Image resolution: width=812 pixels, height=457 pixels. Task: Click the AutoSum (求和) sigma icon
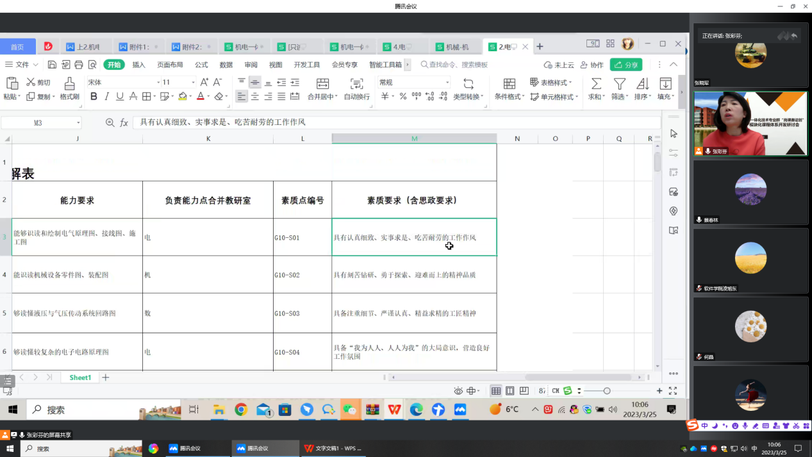[596, 83]
